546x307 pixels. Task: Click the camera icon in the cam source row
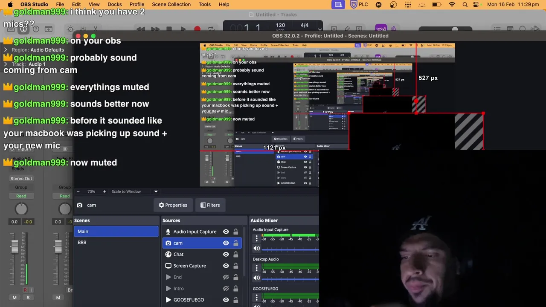point(168,243)
